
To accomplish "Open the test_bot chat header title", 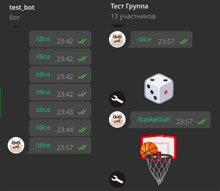I will pyautogui.click(x=22, y=7).
